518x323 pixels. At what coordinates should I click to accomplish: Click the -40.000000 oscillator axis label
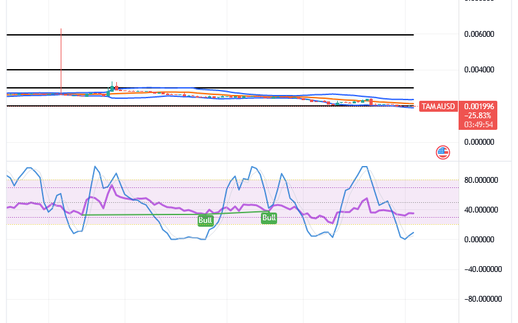(x=483, y=269)
